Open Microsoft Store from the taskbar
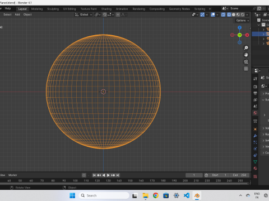Viewport: 269px width, 201px height. tap(166, 195)
